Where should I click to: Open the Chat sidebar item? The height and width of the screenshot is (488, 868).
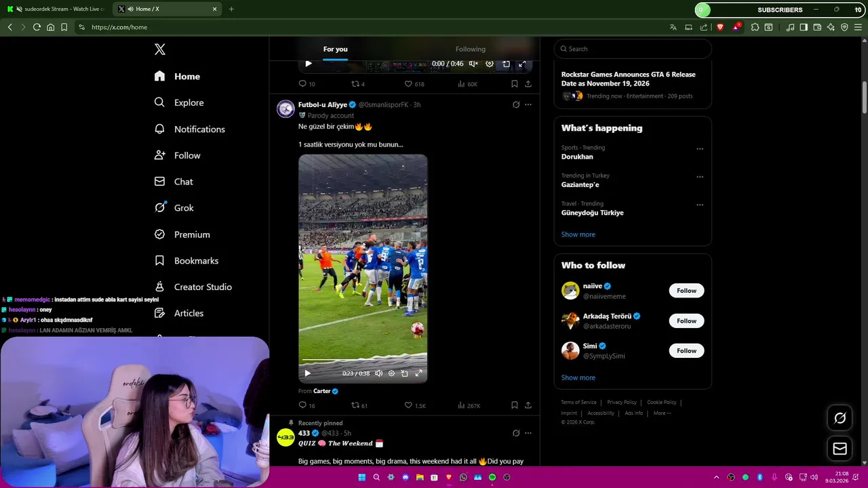(x=174, y=182)
